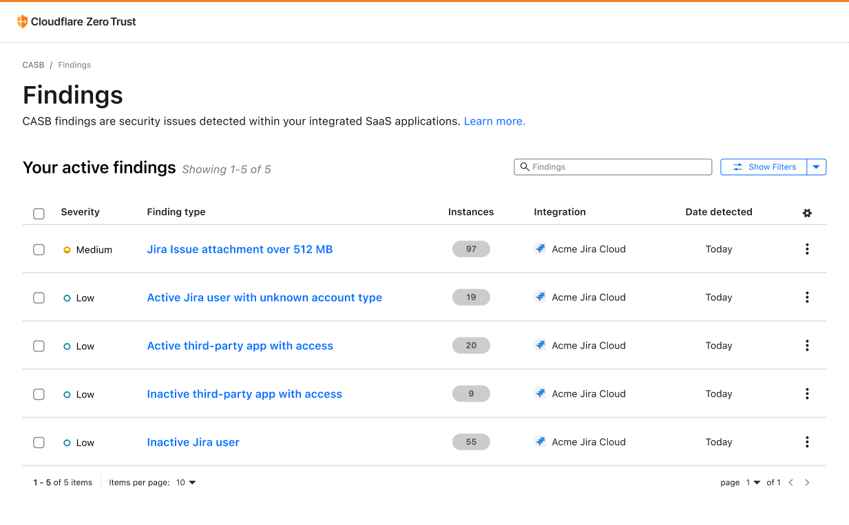Open actions menu for Inactive Jira user row
849x525 pixels.
807,442
